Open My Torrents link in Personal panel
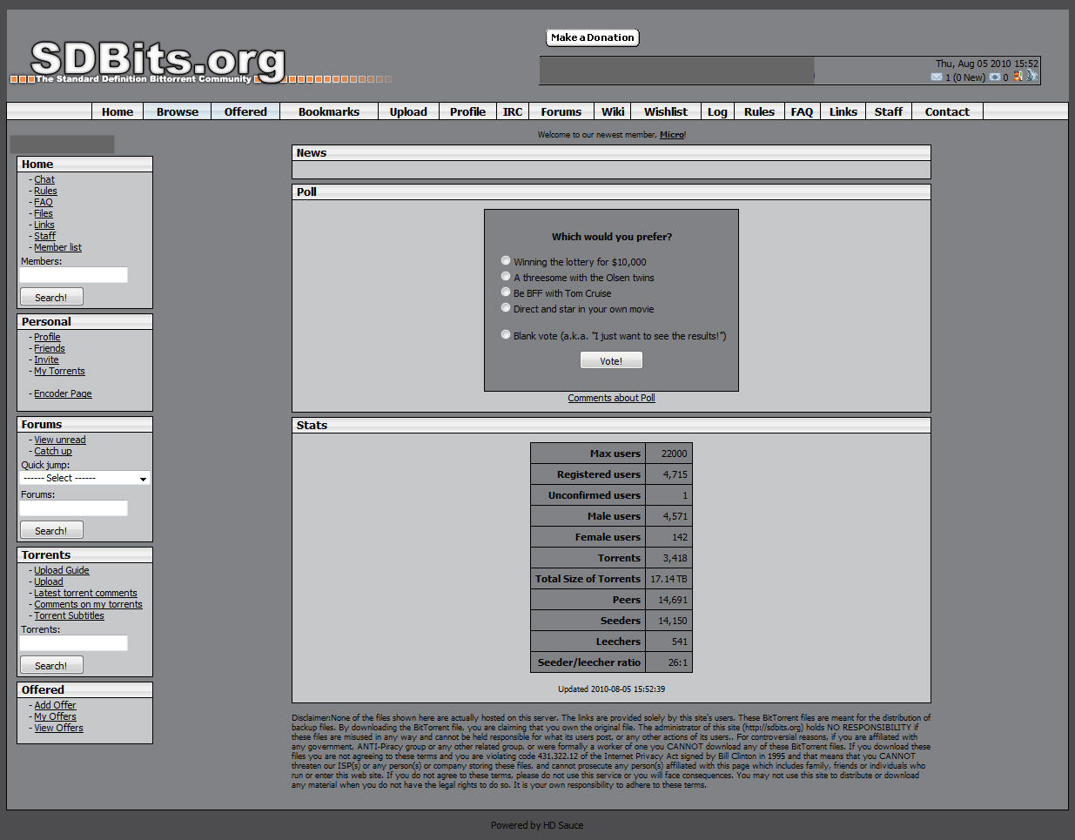The width and height of the screenshot is (1075, 840). 59,371
